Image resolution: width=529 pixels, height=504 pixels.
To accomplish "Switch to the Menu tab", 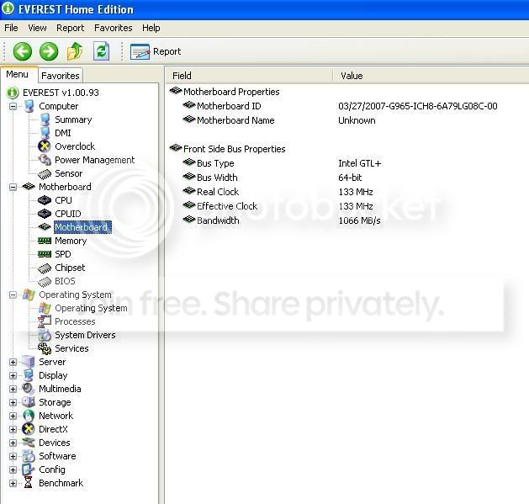I will tap(17, 74).
